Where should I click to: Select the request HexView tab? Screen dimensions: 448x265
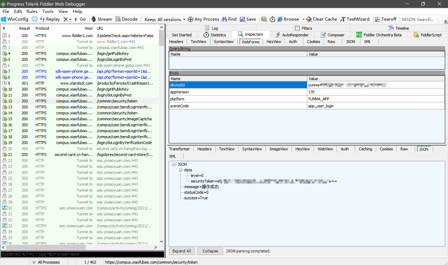tap(274, 42)
